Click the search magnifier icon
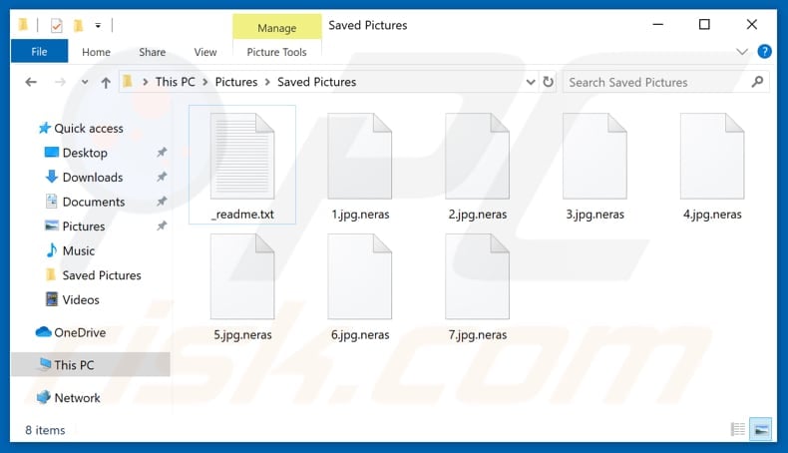 click(757, 82)
